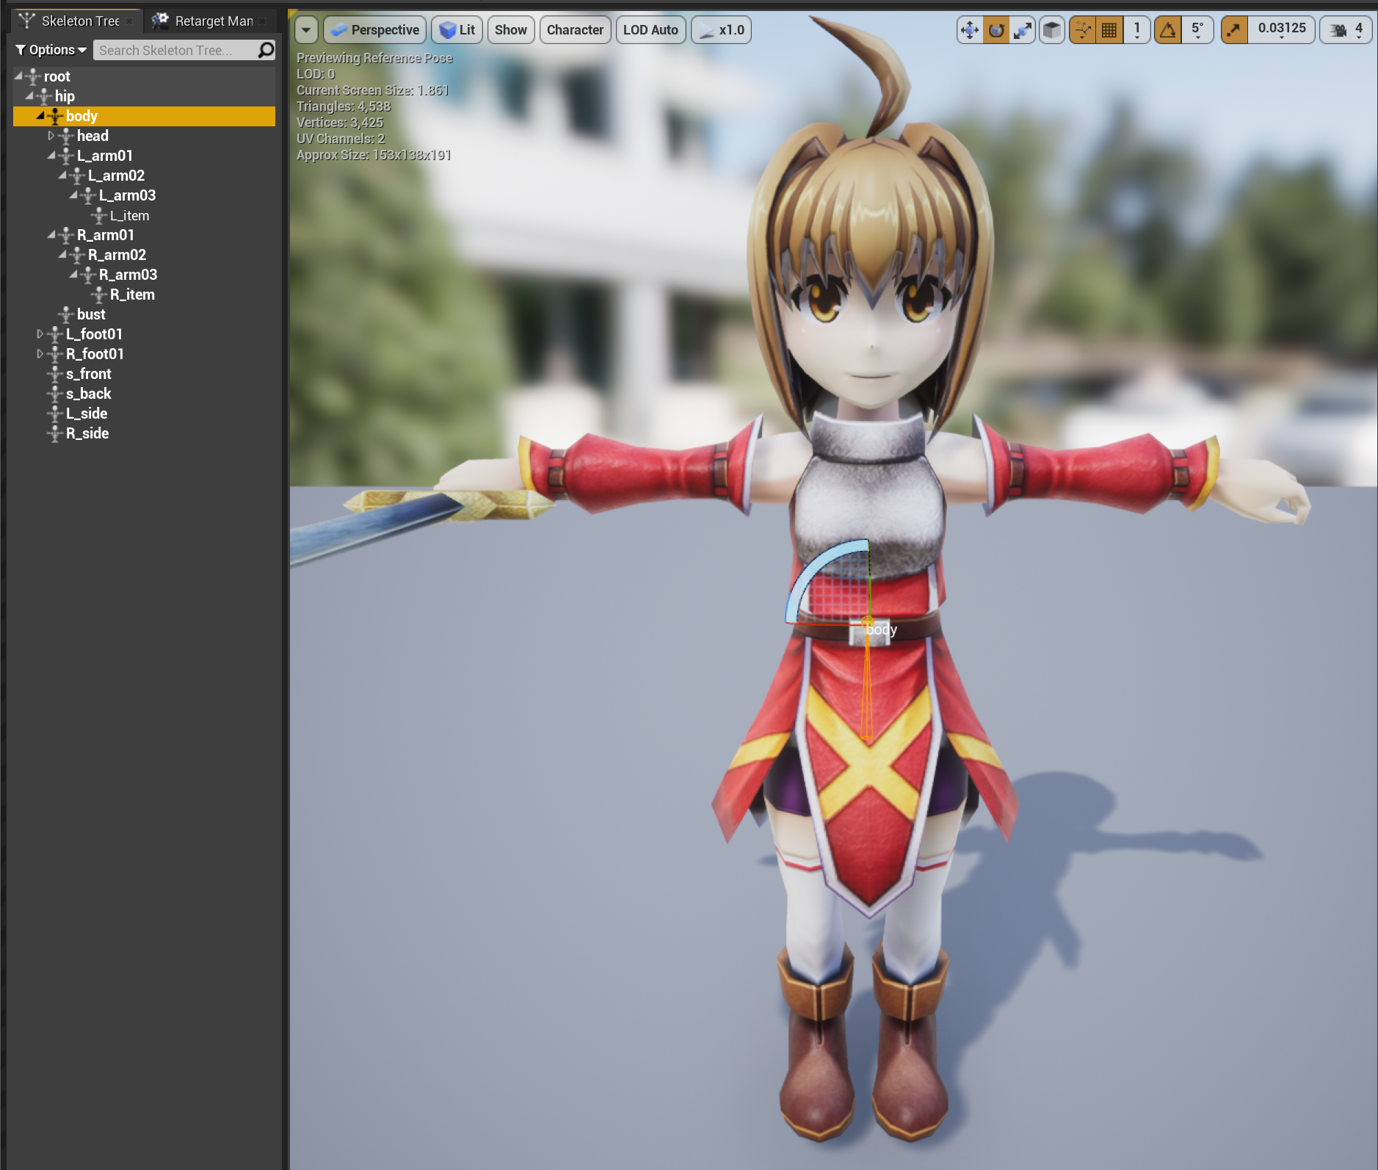Screen dimensions: 1378x1170
Task: Select the hip bone
Action: (x=65, y=96)
